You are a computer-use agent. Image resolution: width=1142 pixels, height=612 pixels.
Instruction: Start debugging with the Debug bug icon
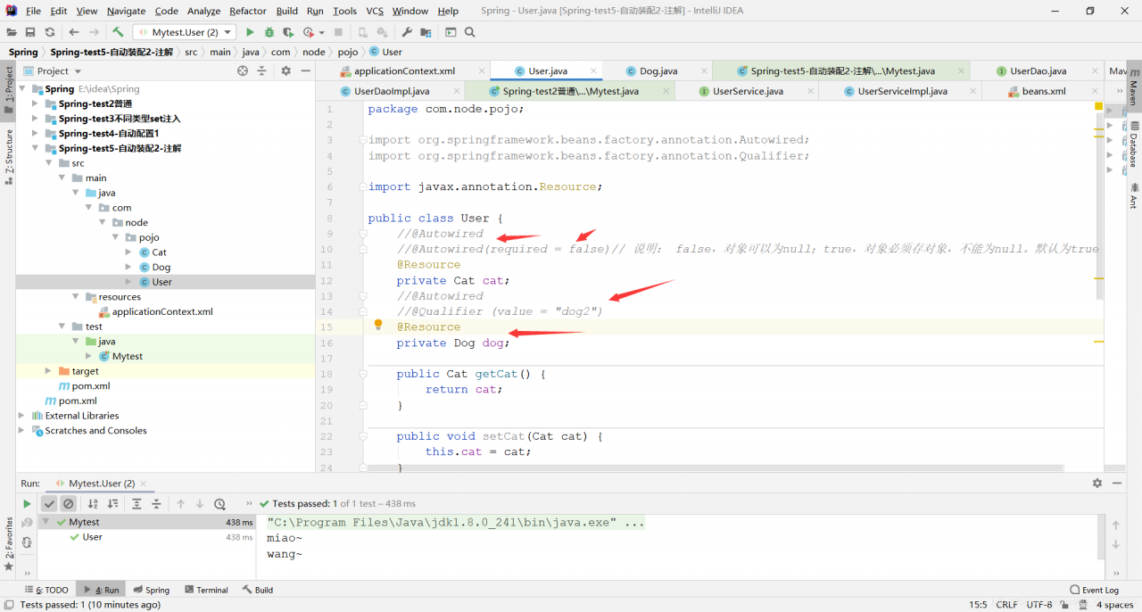point(269,32)
